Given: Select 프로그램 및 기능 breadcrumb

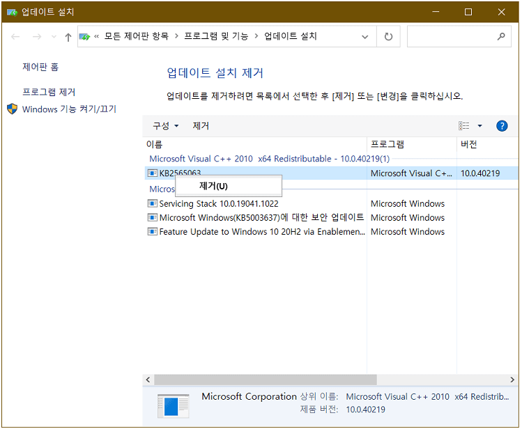Looking at the screenshot, I should tap(216, 36).
